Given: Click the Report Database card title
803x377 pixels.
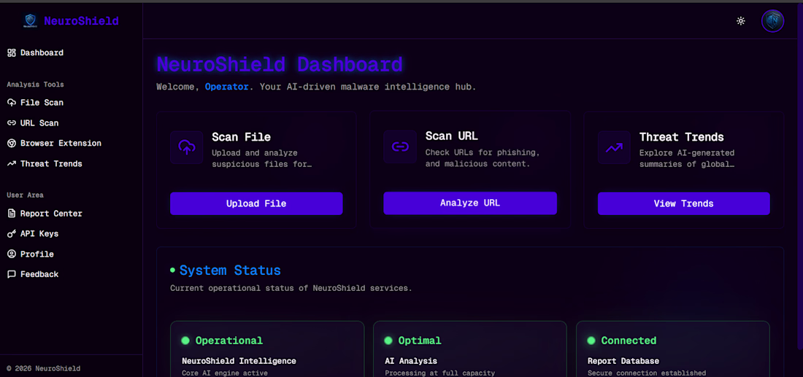Looking at the screenshot, I should click(623, 361).
